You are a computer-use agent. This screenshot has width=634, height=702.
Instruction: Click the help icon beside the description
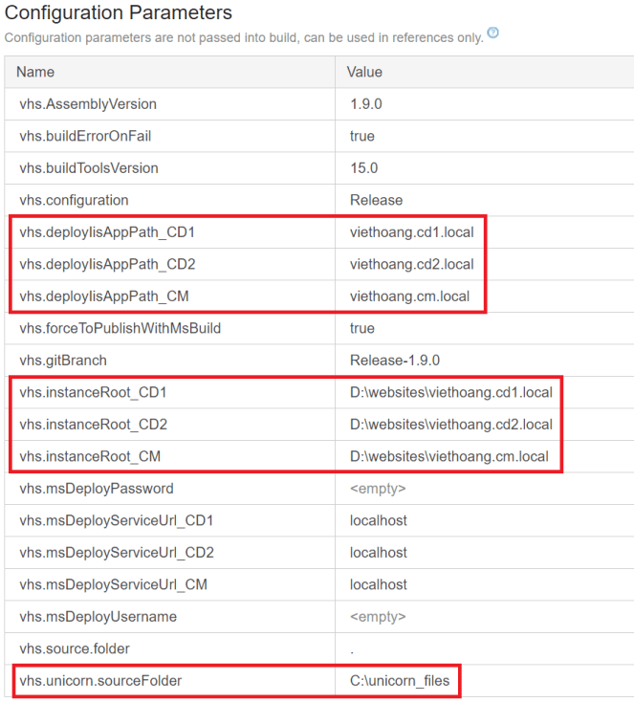click(x=492, y=33)
